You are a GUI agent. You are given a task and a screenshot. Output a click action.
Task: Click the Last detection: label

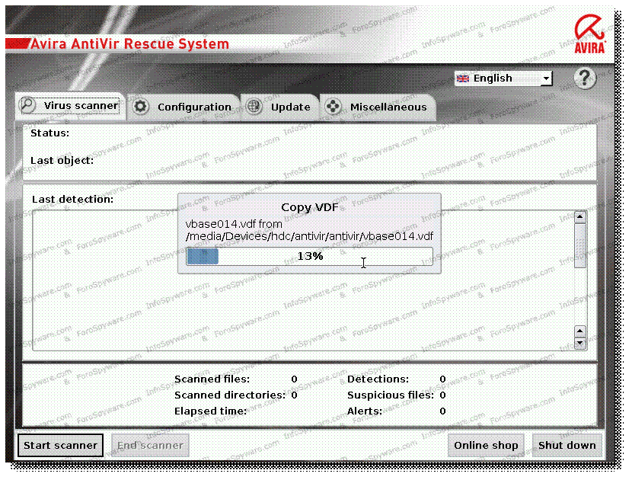(x=72, y=200)
